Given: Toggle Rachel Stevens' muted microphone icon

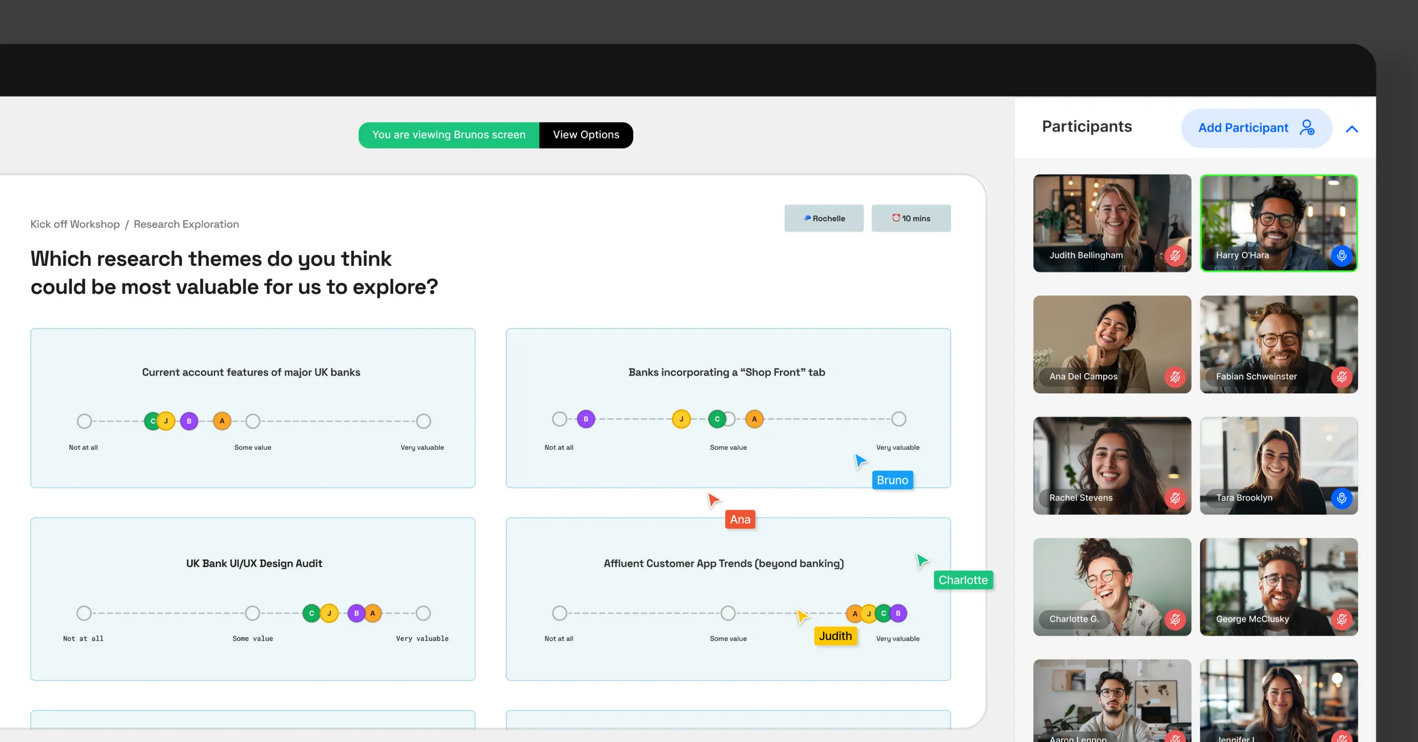Looking at the screenshot, I should [x=1175, y=498].
